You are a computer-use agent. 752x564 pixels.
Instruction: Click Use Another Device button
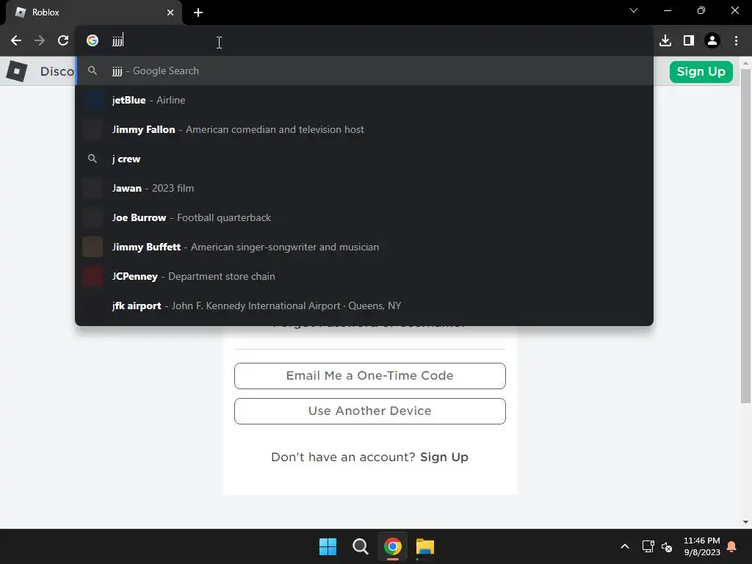coord(370,411)
